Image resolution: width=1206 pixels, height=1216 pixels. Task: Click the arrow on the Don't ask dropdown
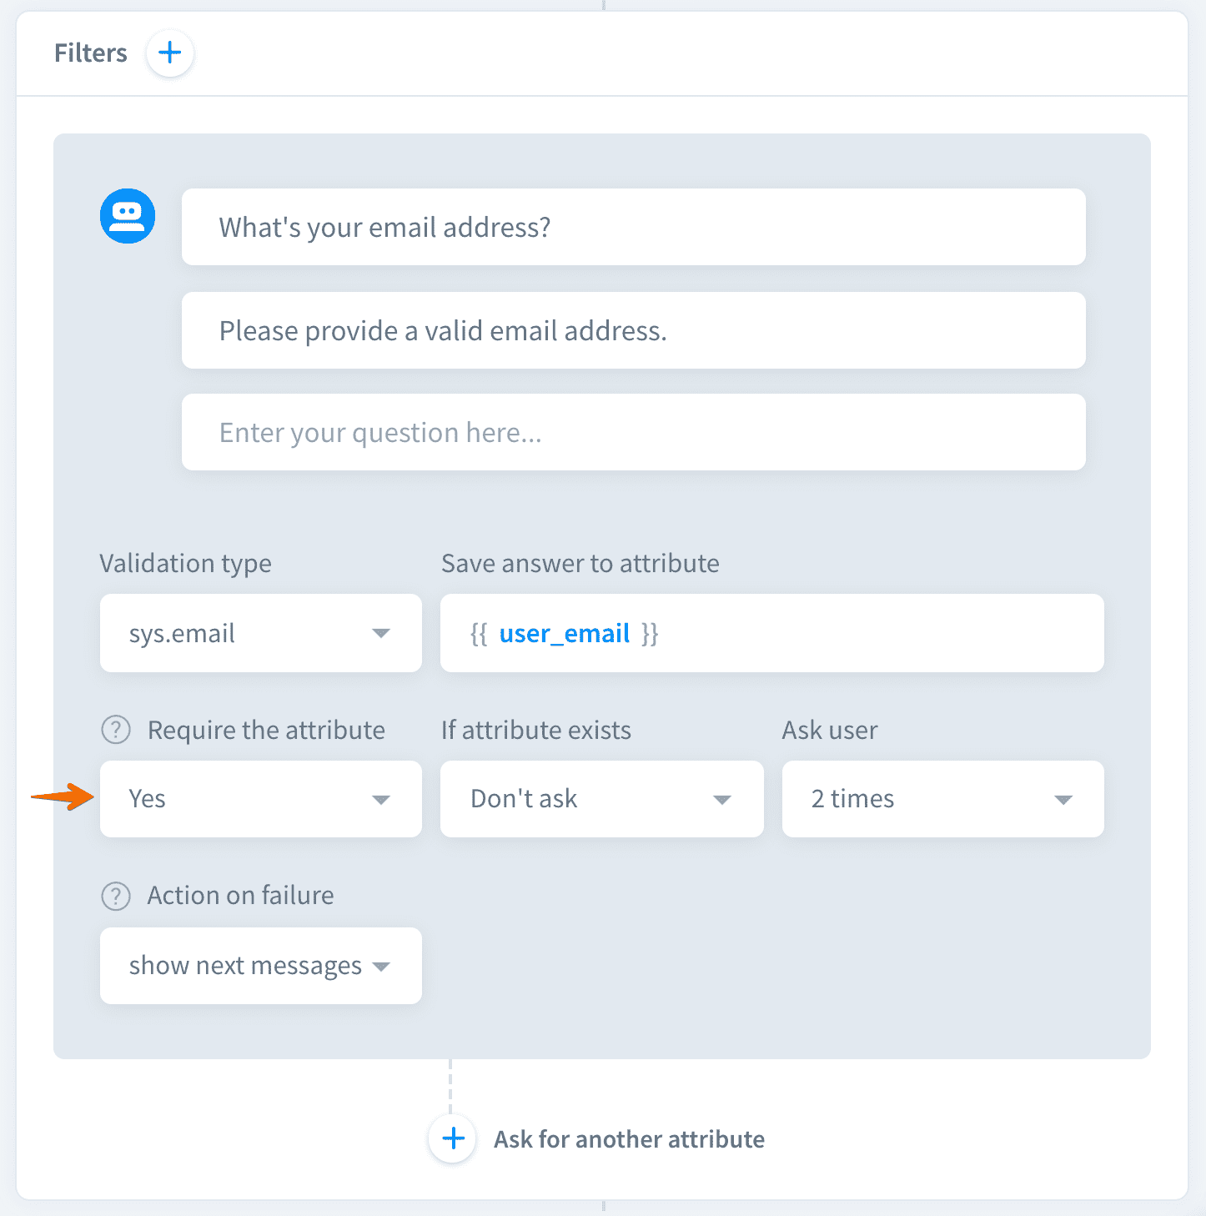pos(722,800)
